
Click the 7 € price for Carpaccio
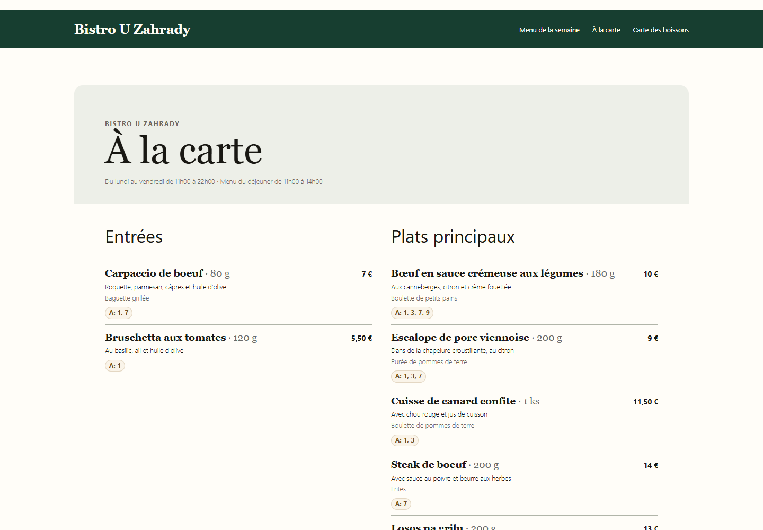pyautogui.click(x=367, y=274)
